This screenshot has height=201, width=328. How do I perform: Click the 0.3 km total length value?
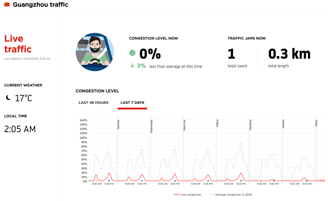point(289,54)
